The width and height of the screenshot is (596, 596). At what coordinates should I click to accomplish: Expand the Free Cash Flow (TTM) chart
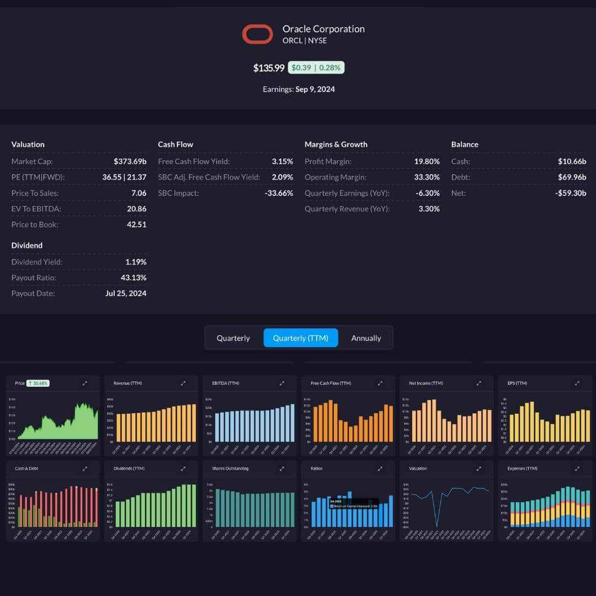pos(380,384)
